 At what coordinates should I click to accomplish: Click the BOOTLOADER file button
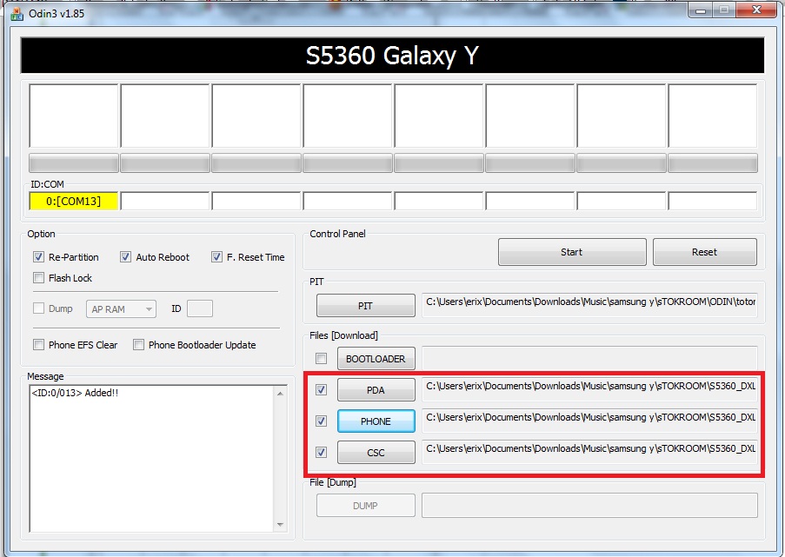pos(376,359)
